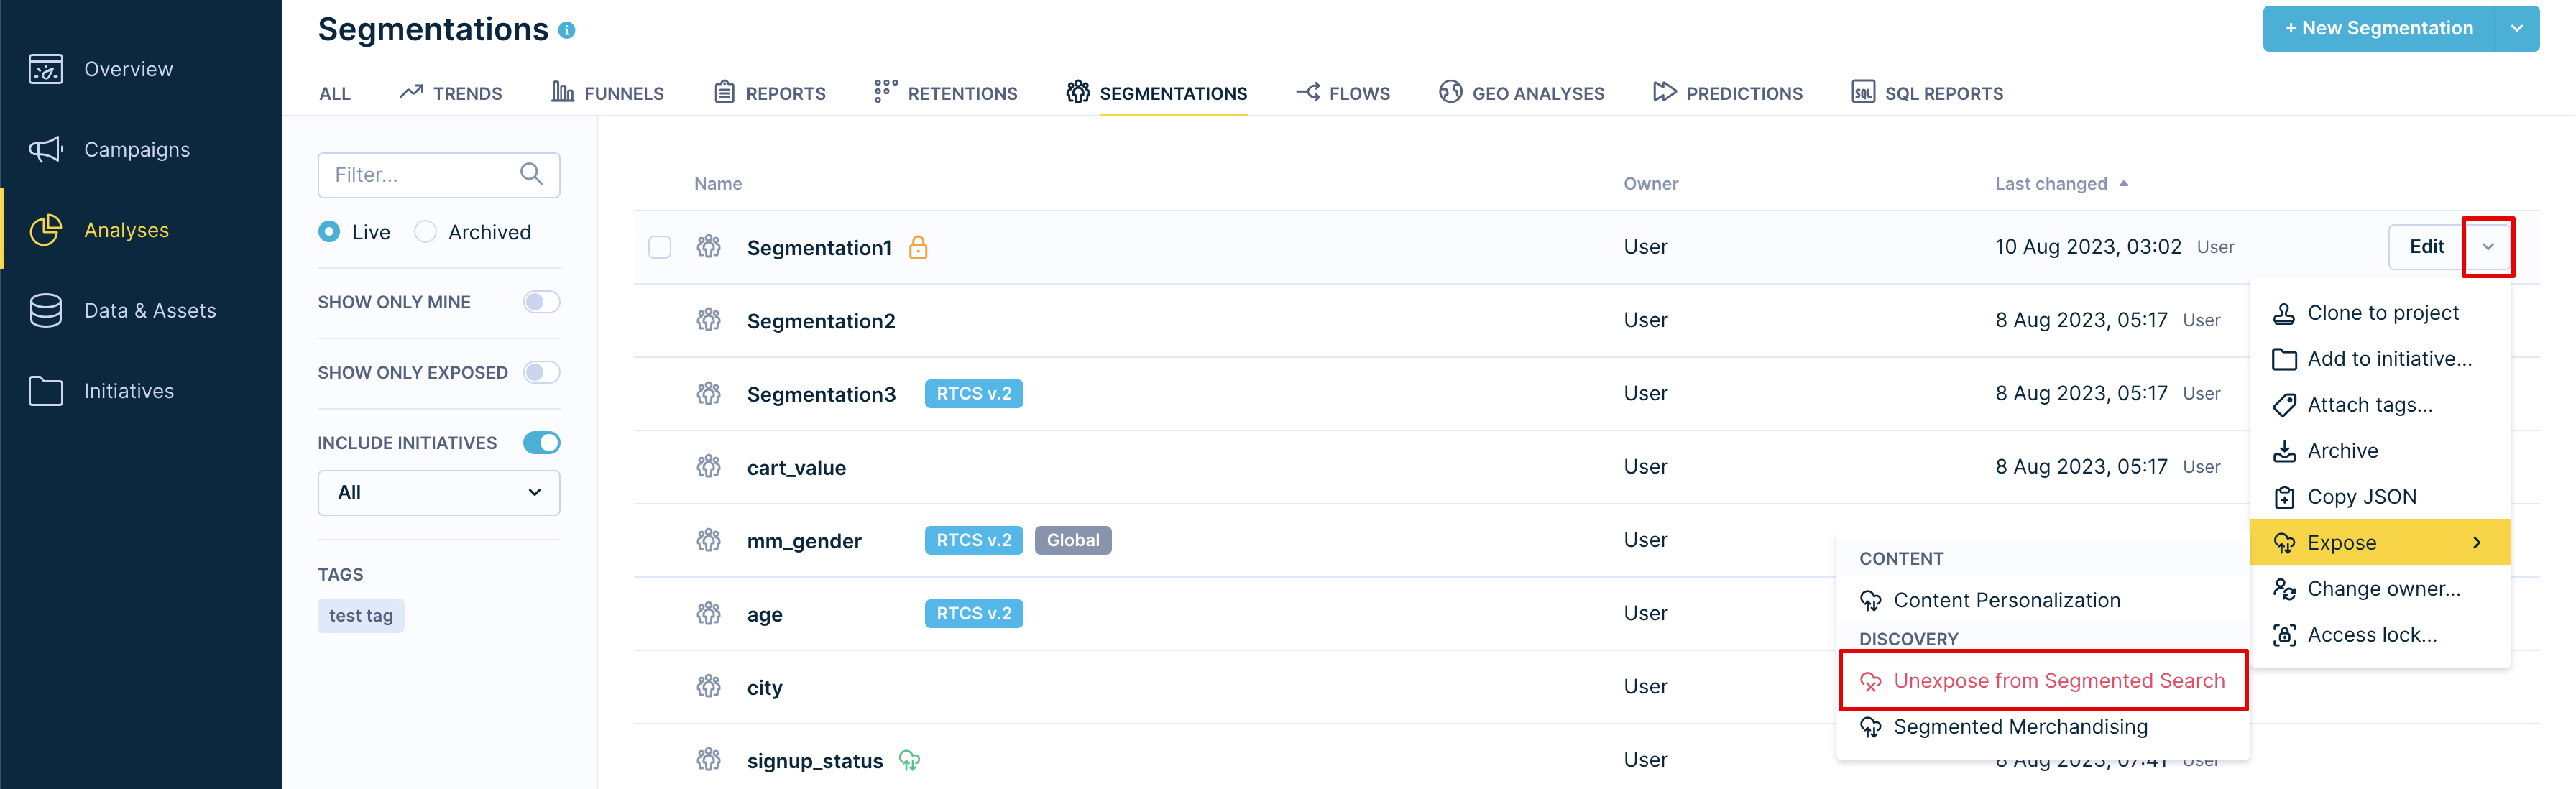This screenshot has width=2576, height=789.
Task: Switch to the Trends tab
Action: coord(451,93)
